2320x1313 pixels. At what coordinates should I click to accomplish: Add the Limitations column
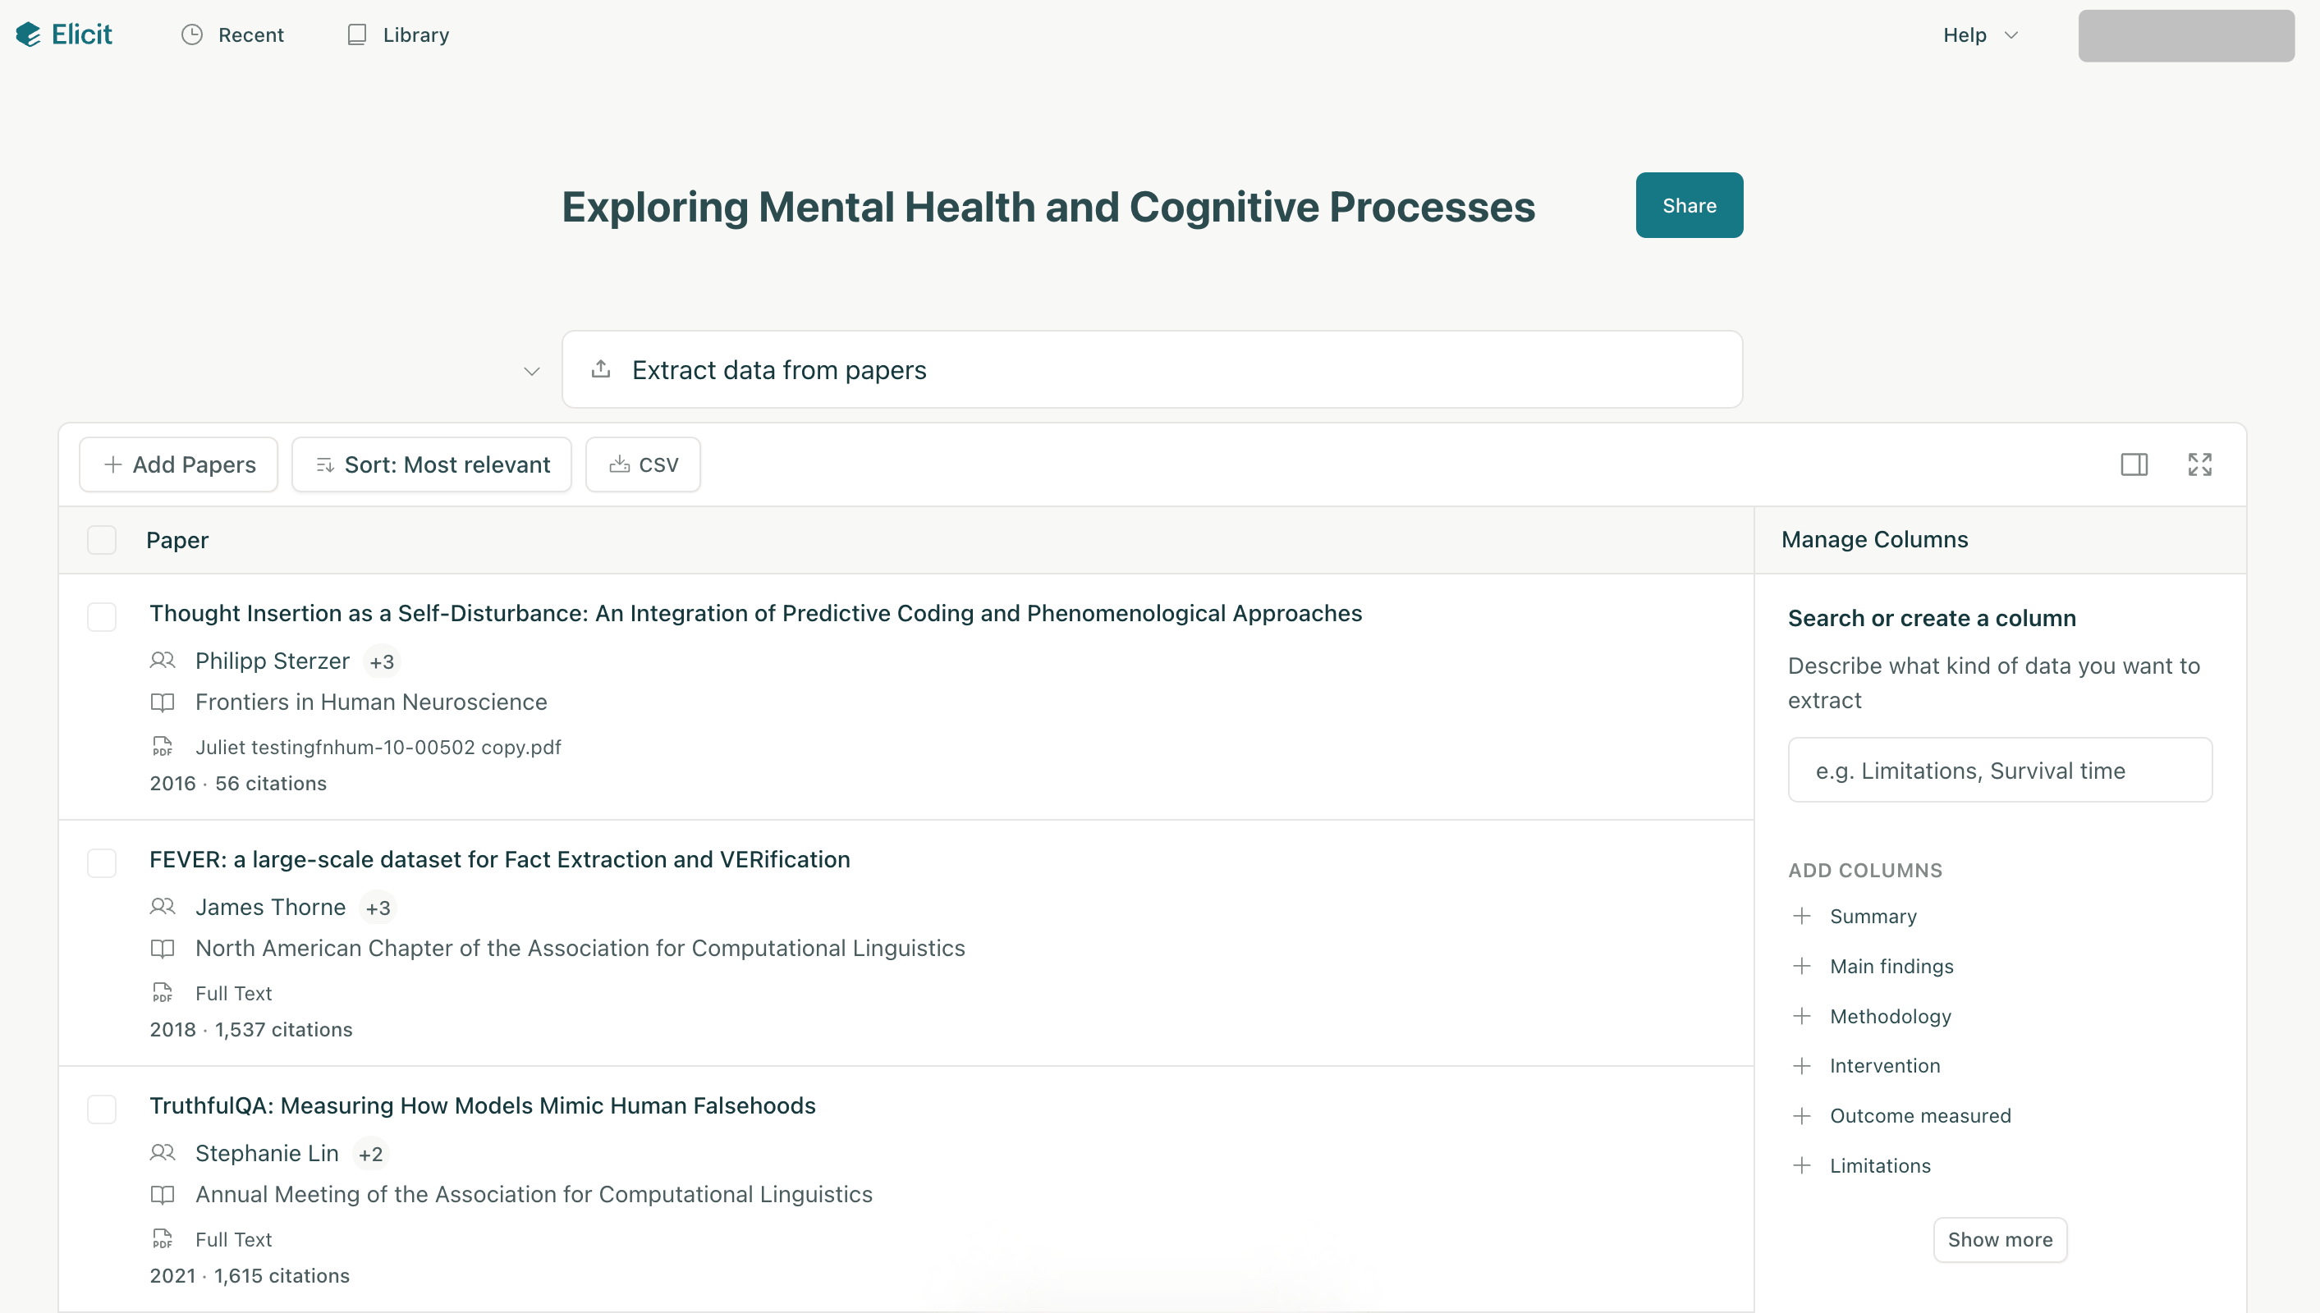(1862, 1165)
